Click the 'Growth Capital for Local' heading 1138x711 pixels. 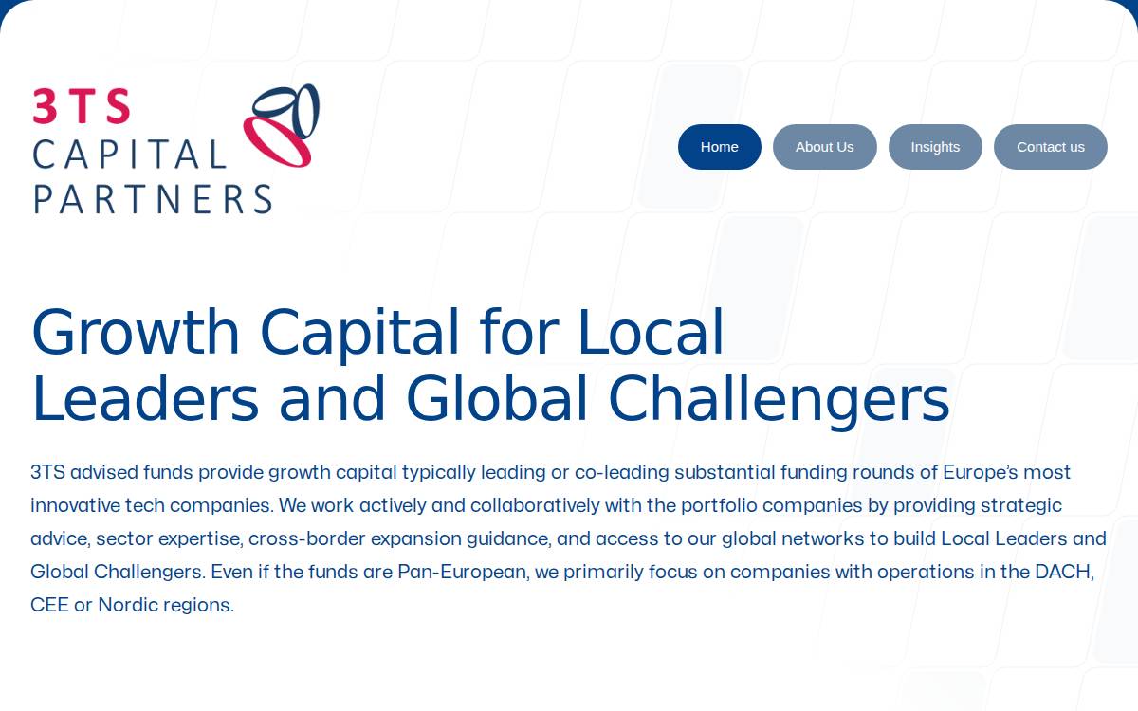pos(378,332)
